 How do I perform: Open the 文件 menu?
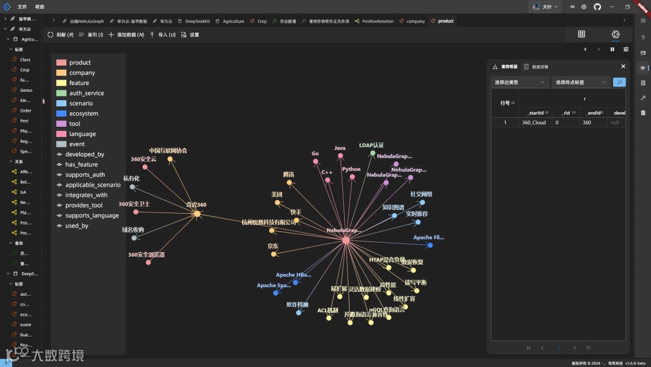(22, 7)
